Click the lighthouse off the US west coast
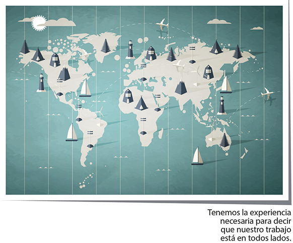 (41, 83)
